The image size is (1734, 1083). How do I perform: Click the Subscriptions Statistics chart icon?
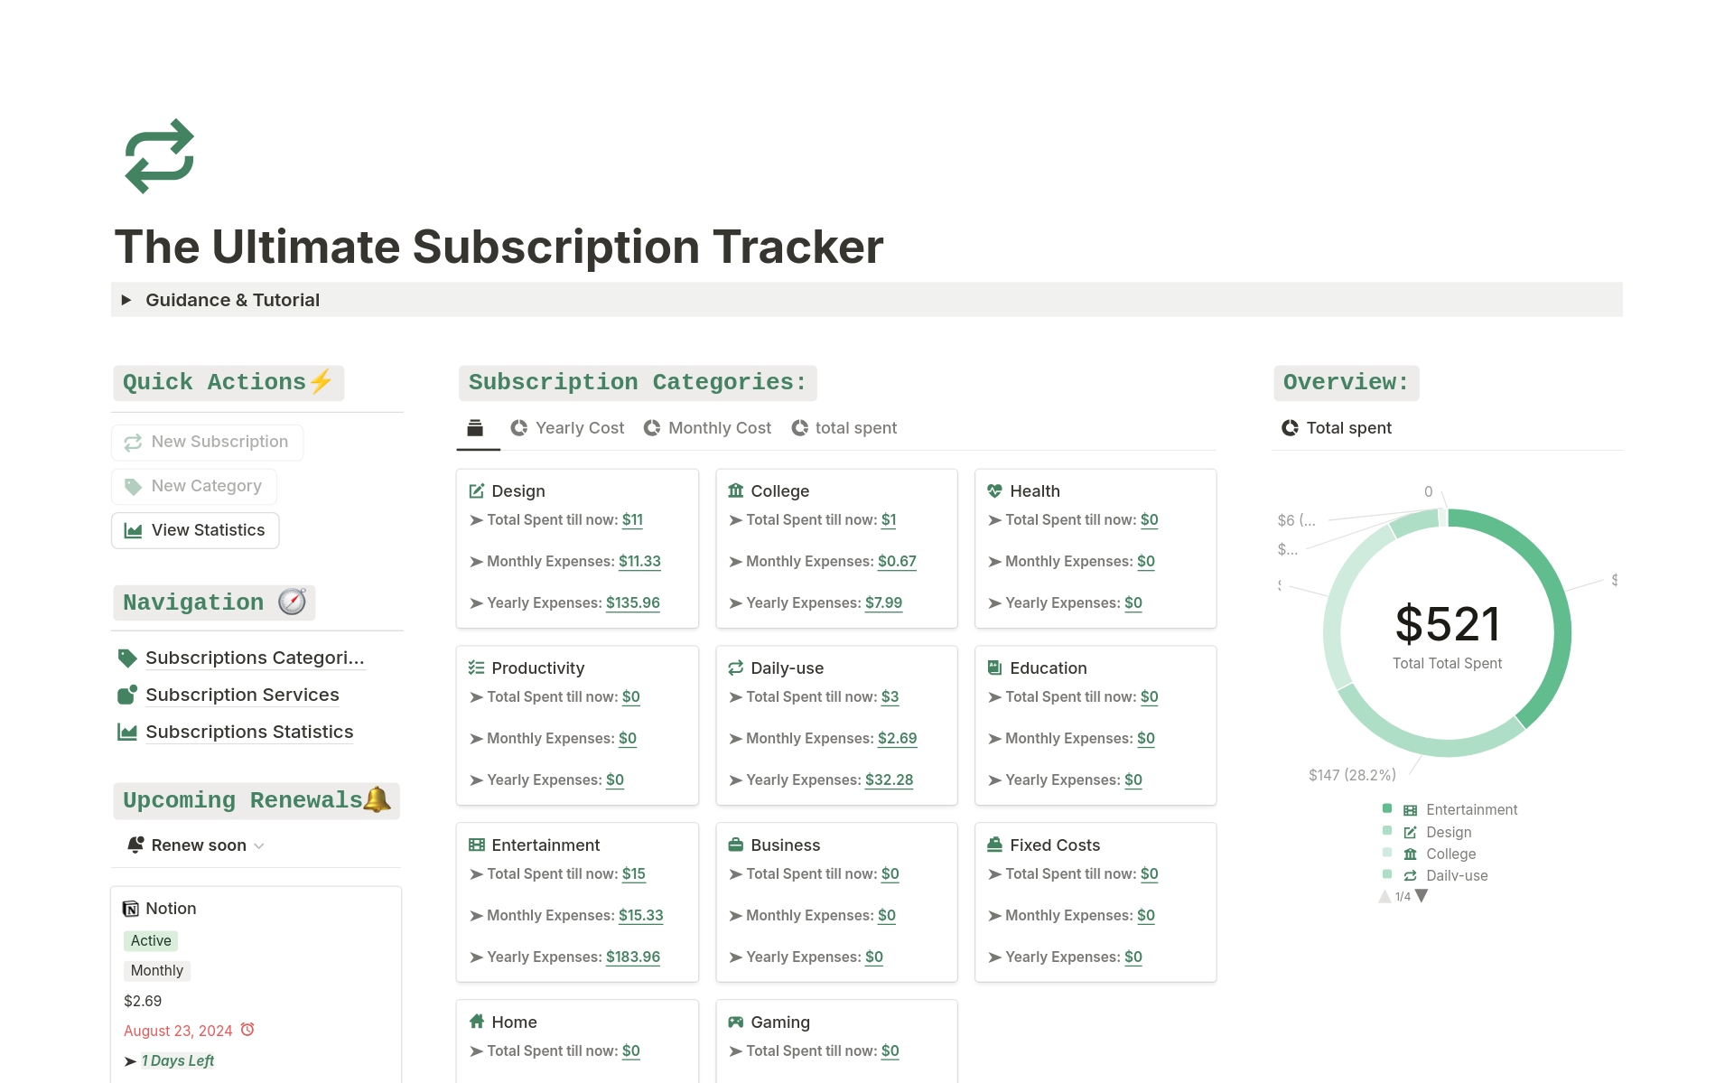click(x=127, y=732)
